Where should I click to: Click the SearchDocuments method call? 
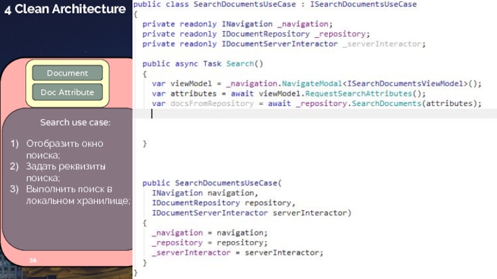386,104
